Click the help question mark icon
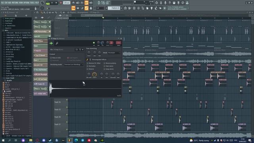Screen dimensions: 254x143 point(169,3)
